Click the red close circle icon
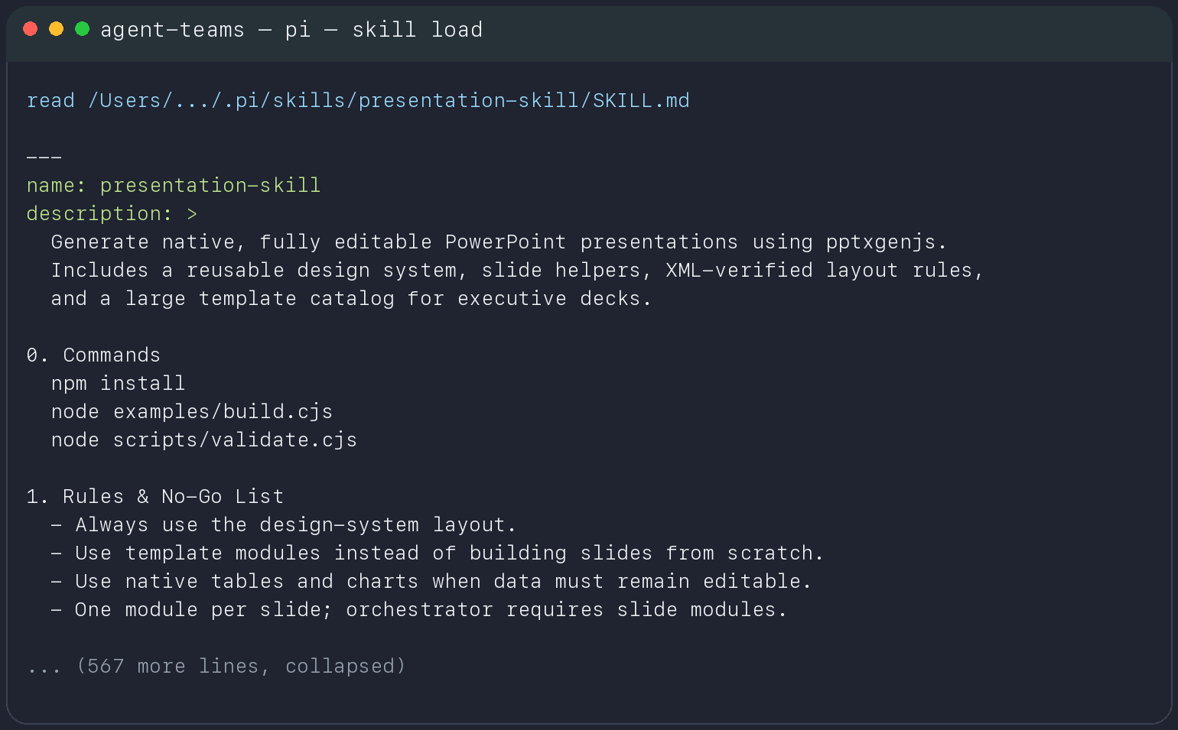1178x730 pixels. (31, 29)
